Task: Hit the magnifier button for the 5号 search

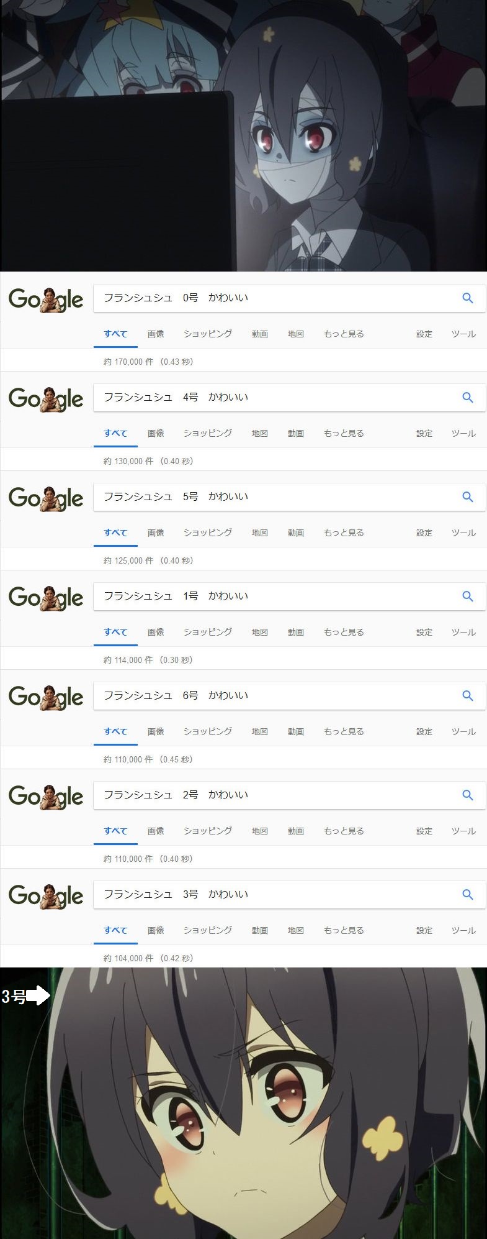Action: [x=468, y=497]
